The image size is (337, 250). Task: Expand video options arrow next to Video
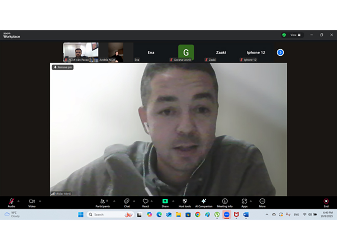pyautogui.click(x=40, y=201)
